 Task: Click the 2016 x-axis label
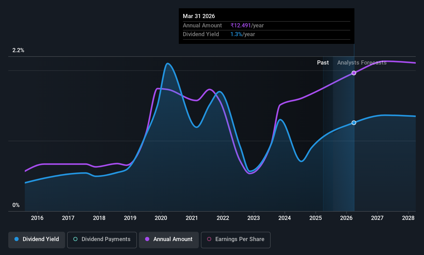point(37,218)
